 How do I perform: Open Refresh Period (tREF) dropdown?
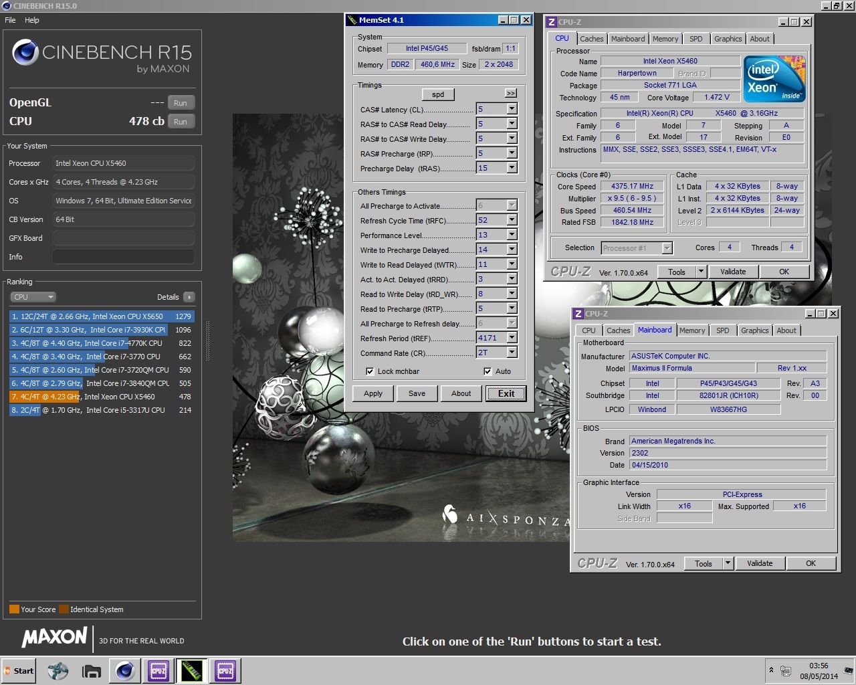tap(512, 338)
